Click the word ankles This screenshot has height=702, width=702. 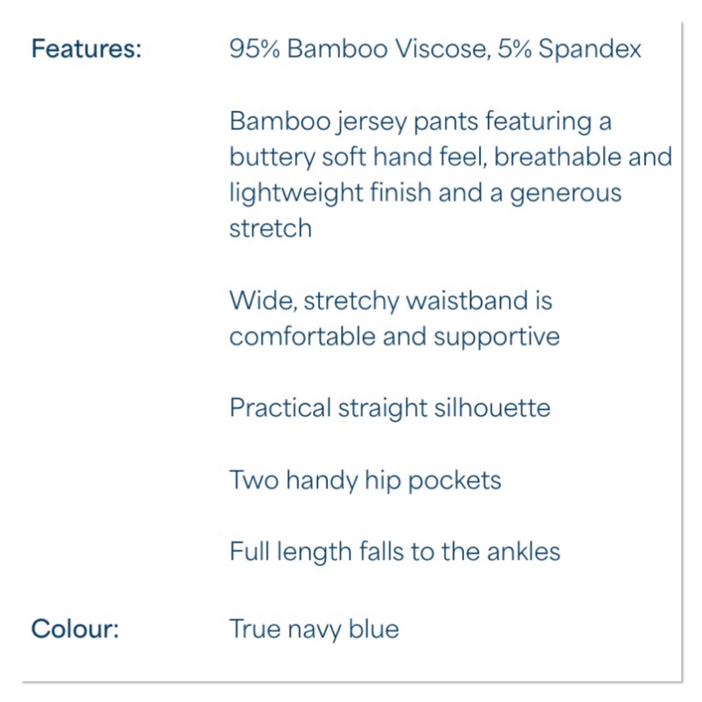pyautogui.click(x=523, y=551)
